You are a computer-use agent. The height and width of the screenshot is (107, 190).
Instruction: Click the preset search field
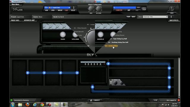point(125,7)
